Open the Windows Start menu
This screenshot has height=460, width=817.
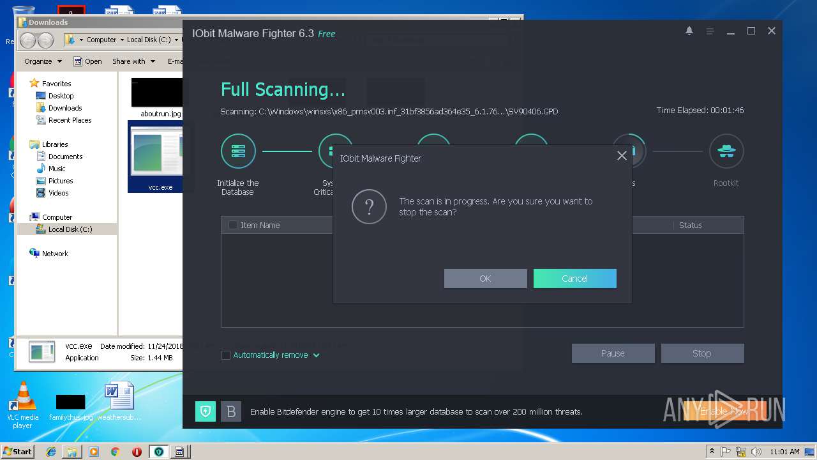(18, 451)
